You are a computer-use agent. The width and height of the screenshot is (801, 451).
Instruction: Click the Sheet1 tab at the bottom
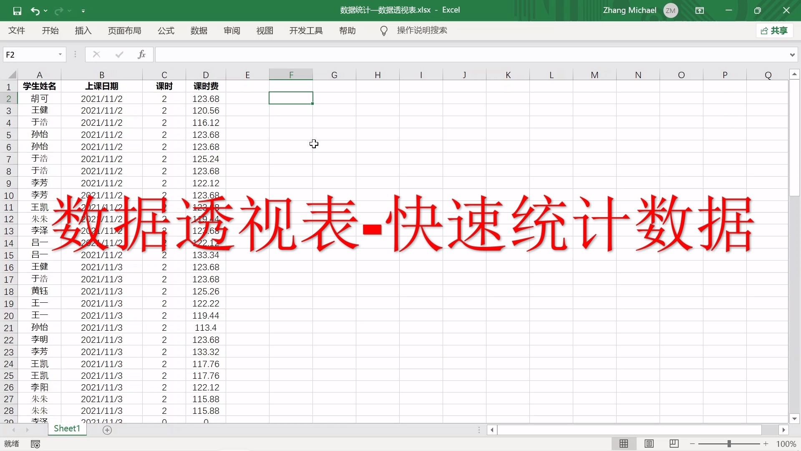[67, 428]
